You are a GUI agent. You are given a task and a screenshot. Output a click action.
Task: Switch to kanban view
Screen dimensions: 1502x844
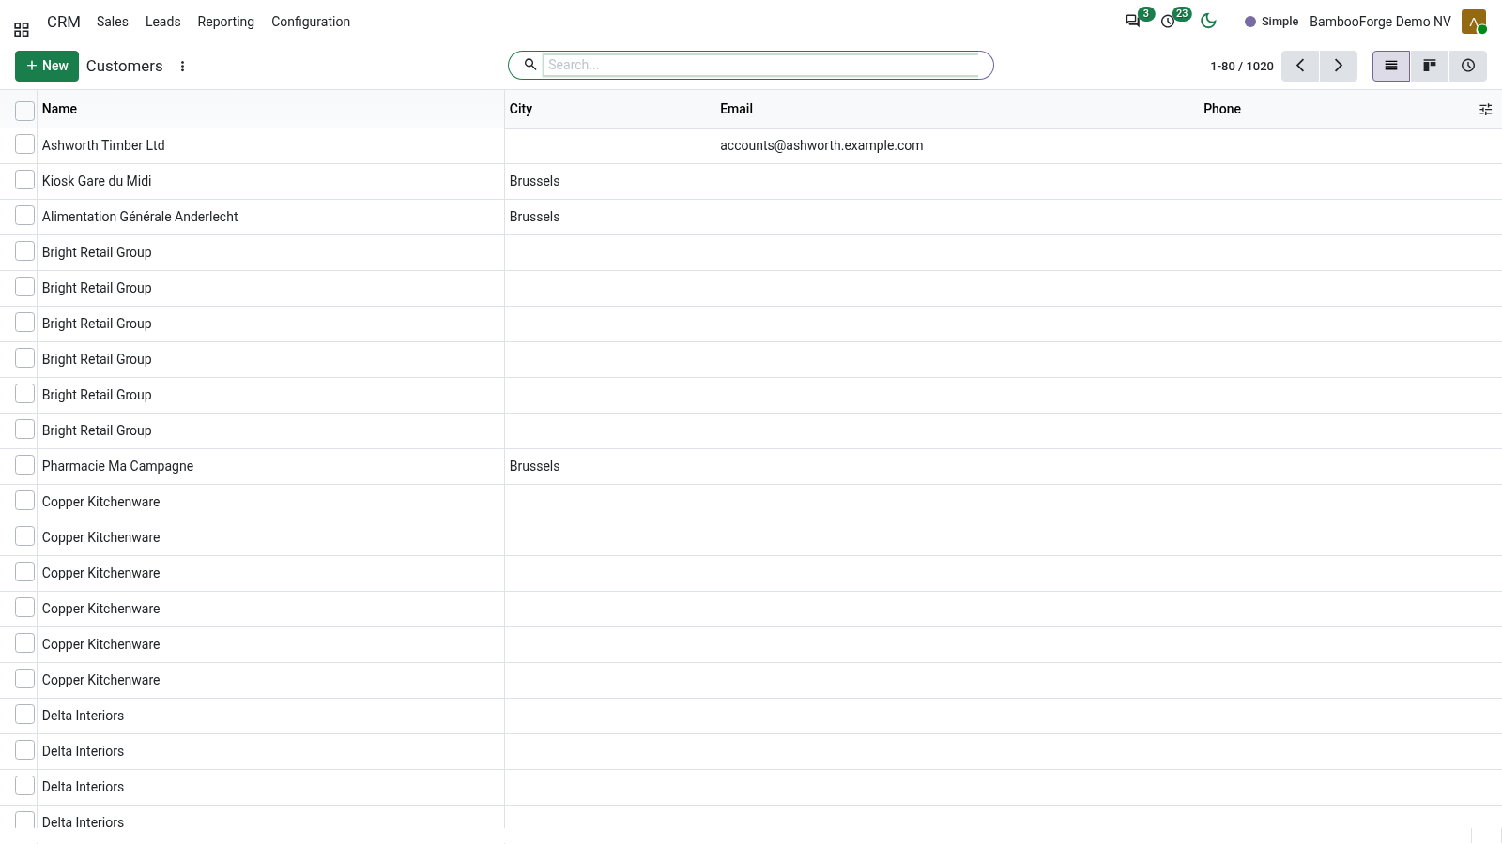(x=1430, y=66)
